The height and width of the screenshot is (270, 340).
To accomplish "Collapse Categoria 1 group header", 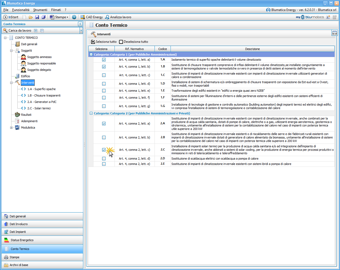I will [x=91, y=55].
